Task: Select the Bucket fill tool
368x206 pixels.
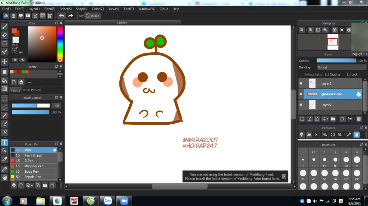Action: tap(4, 80)
